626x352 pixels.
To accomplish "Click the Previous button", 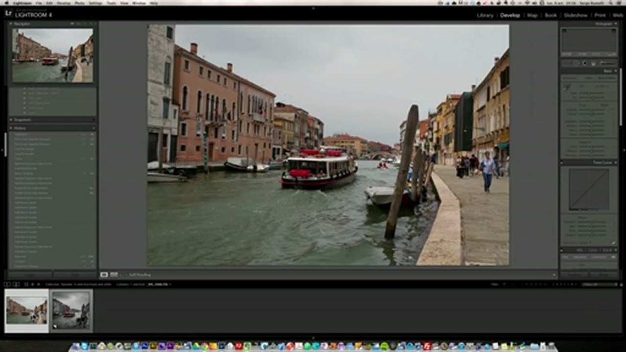I will click(x=574, y=275).
